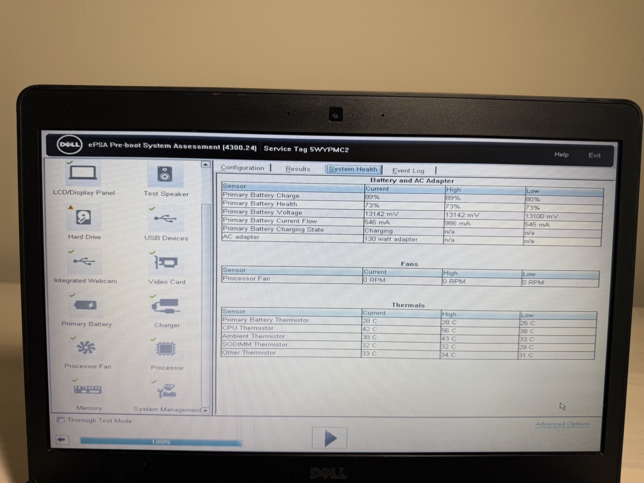644x483 pixels.
Task: Click the back arrow button
Action: click(x=62, y=439)
